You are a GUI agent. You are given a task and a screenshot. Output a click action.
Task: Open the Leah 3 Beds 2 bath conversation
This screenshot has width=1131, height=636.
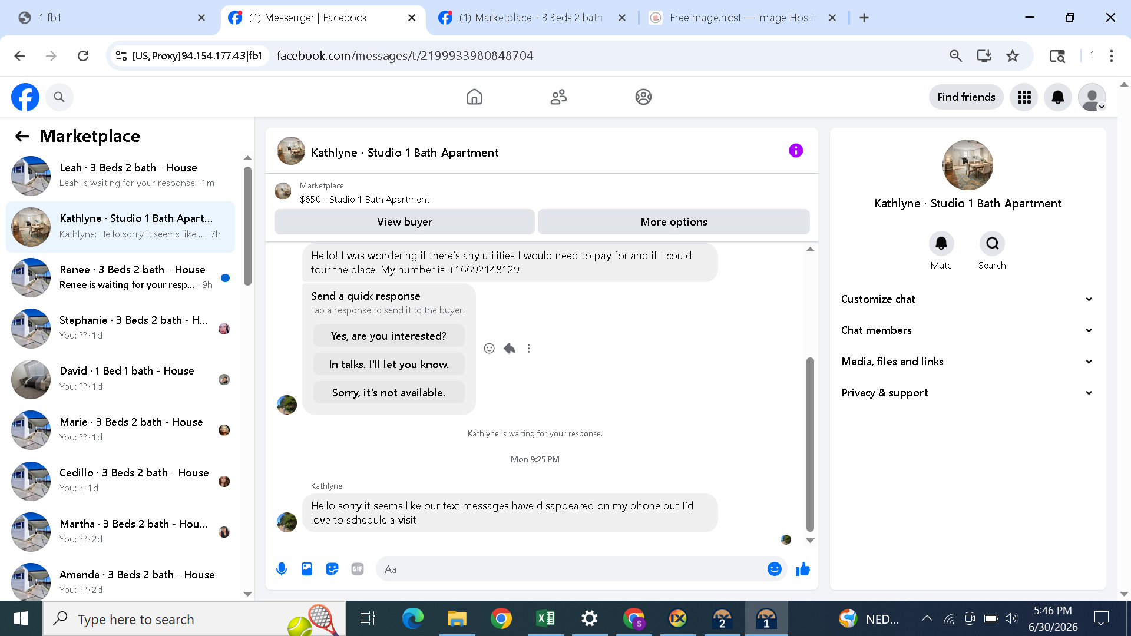[x=120, y=175]
